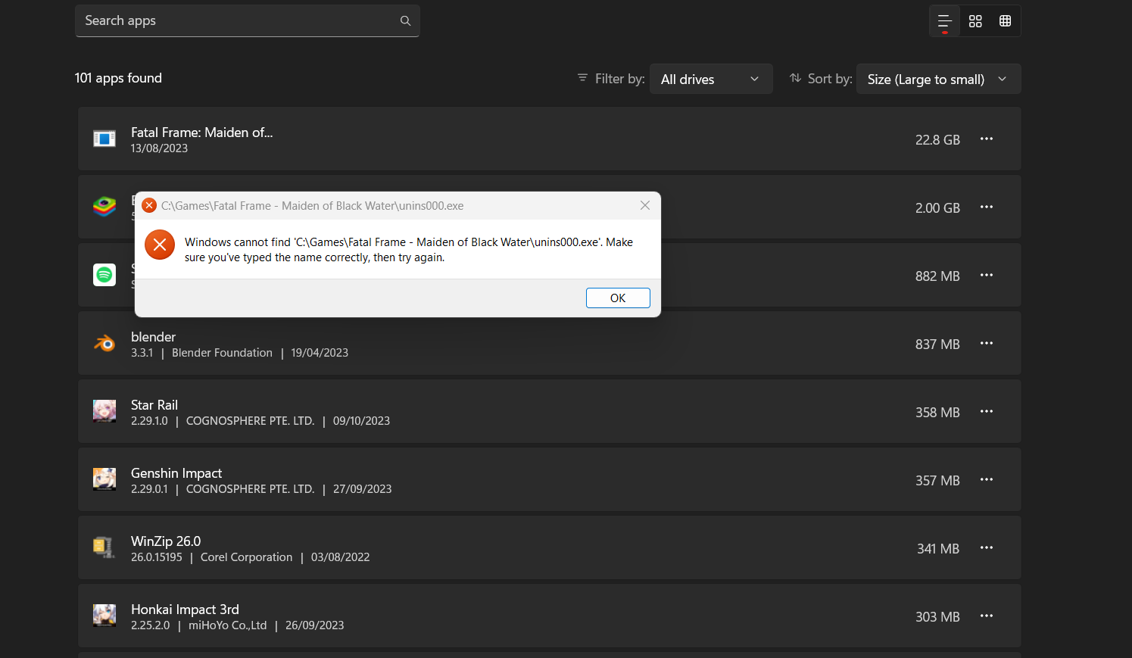Click the search magnifier icon
This screenshot has width=1132, height=658.
click(x=405, y=21)
